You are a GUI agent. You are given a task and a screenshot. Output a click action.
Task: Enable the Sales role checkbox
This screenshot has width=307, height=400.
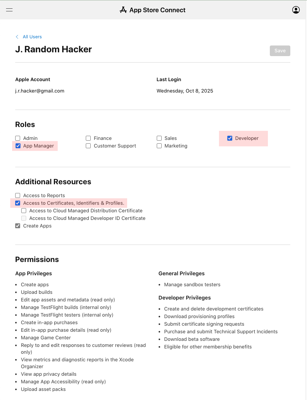click(x=159, y=138)
